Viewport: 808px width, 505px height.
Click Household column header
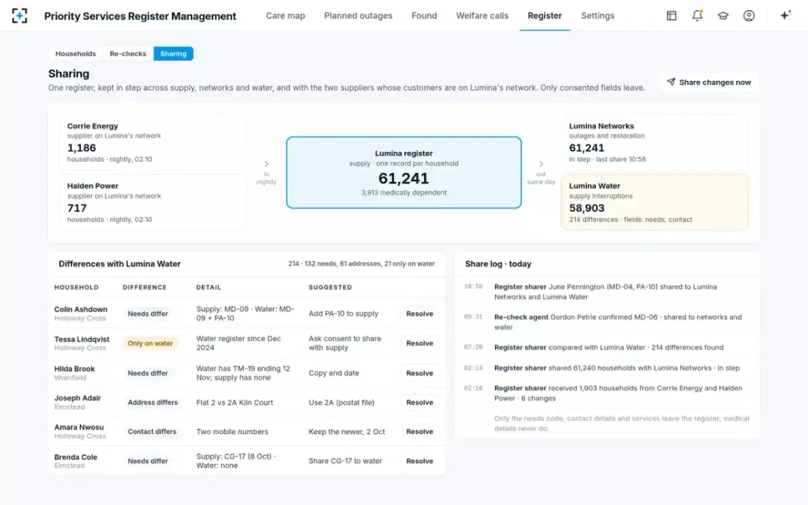click(x=77, y=288)
